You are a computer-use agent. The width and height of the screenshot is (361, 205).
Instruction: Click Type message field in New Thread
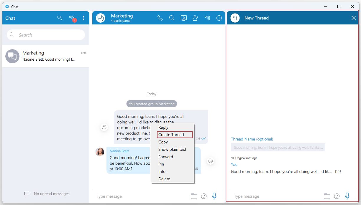point(276,196)
